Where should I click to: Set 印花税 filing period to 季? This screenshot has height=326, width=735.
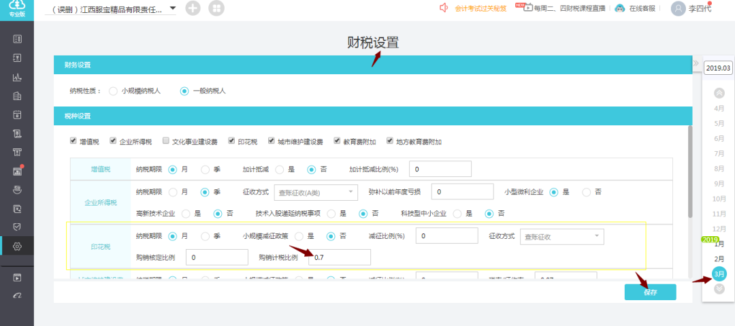[206, 236]
